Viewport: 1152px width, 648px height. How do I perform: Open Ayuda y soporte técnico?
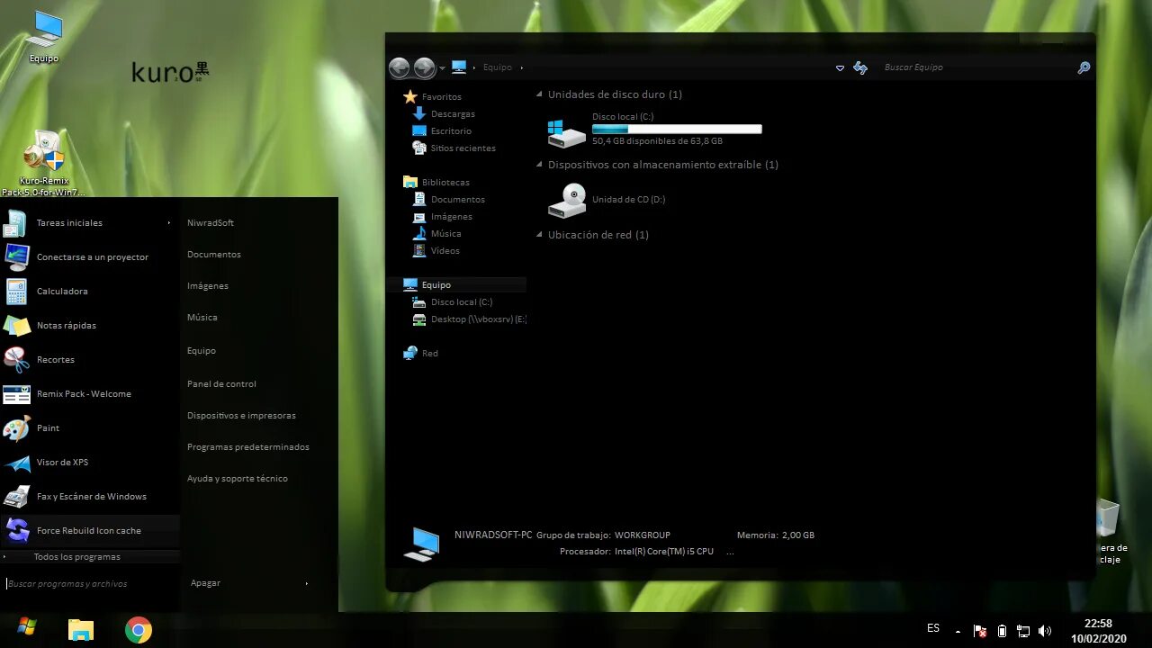click(238, 478)
